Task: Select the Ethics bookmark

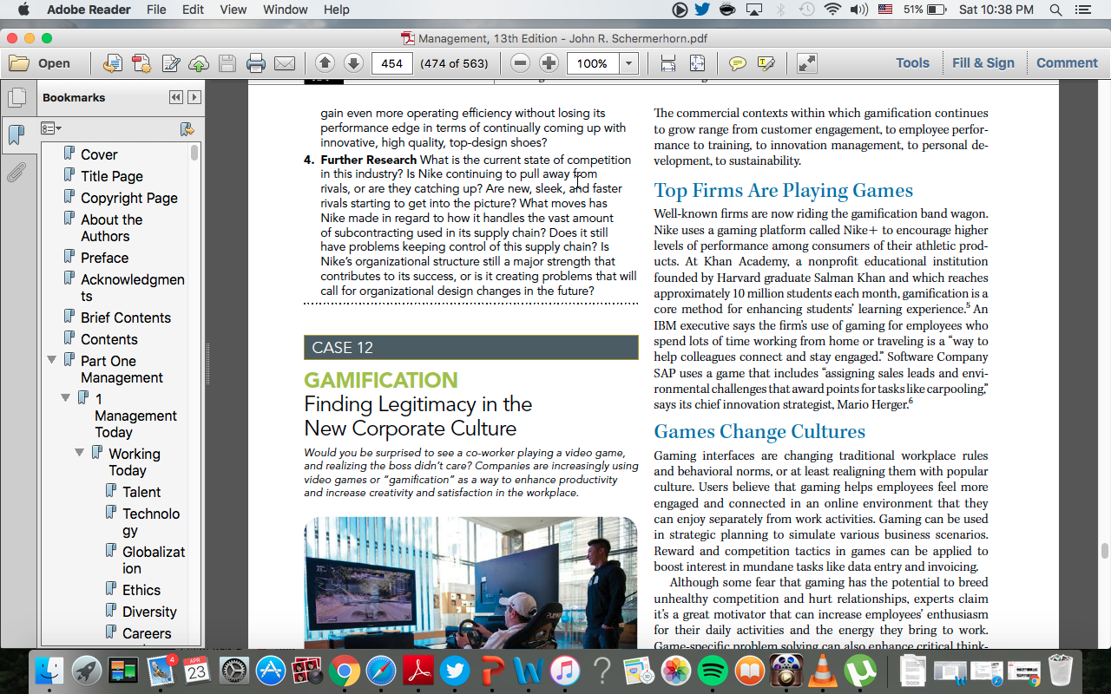Action: pos(141,590)
